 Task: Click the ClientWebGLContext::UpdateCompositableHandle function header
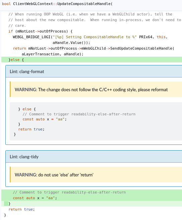pos(57,4)
